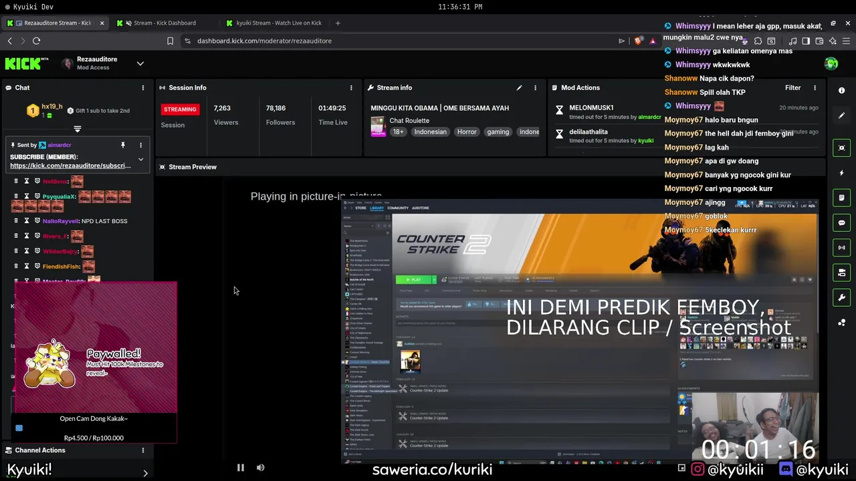Click top gifter hx19_h on leaderboard
Image resolution: width=856 pixels, height=481 pixels.
click(51, 107)
